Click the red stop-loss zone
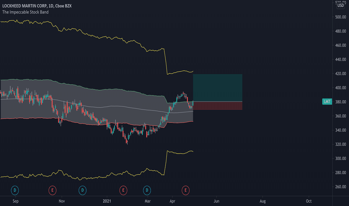This screenshot has width=349, height=206. pos(218,106)
